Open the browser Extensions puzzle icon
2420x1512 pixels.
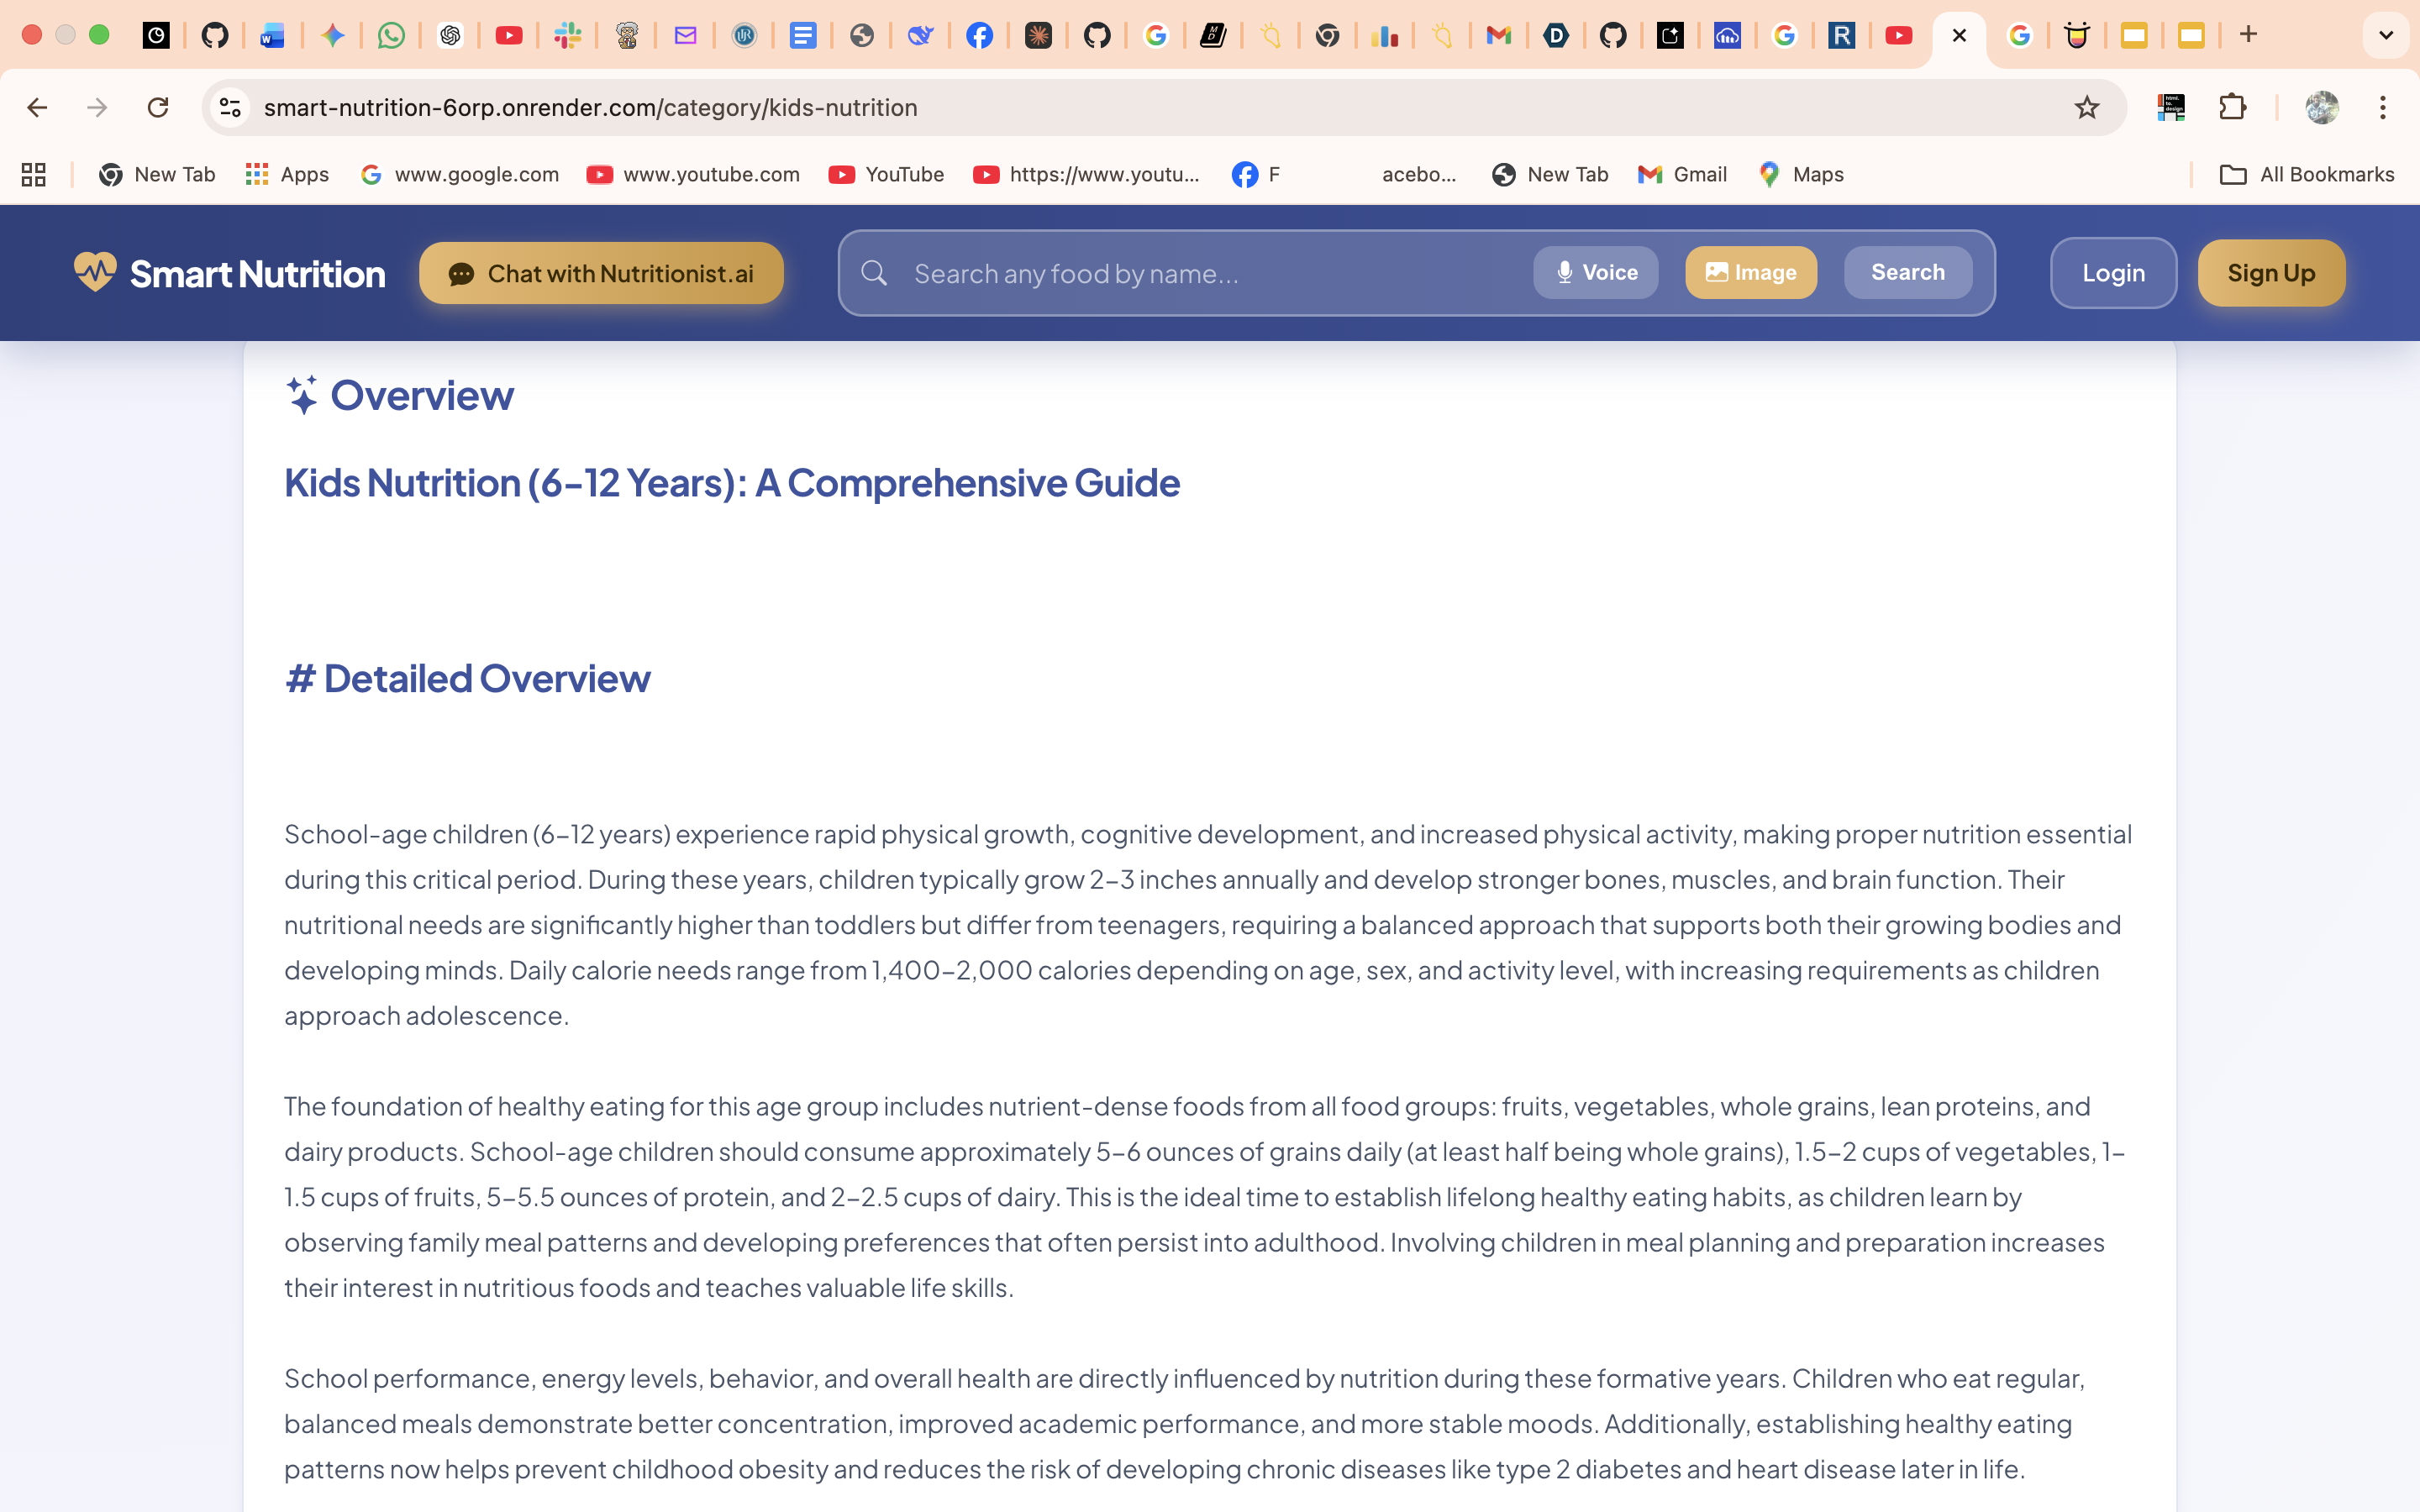coord(2232,107)
